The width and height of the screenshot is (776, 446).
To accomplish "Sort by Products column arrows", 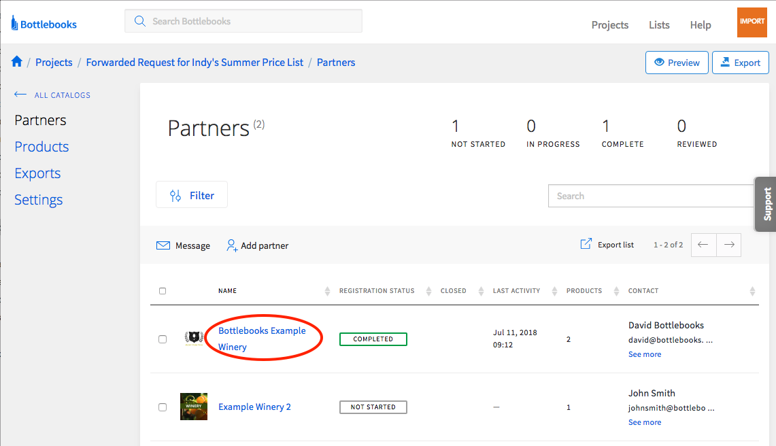I will pos(616,291).
